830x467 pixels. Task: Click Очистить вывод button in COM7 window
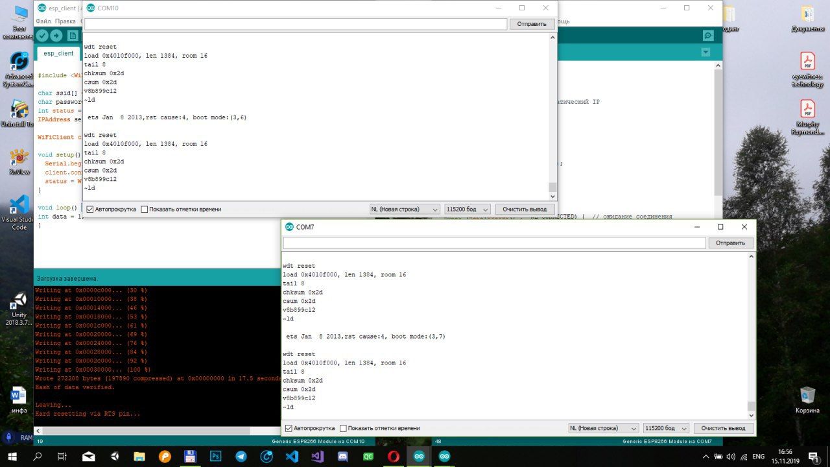point(724,429)
